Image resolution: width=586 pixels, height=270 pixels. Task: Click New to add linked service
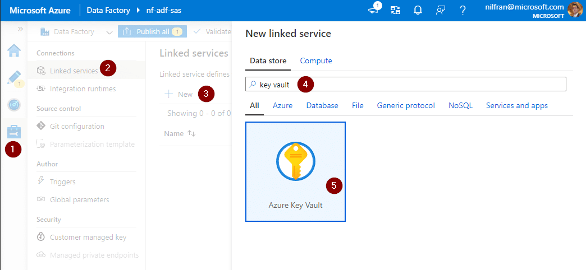179,94
